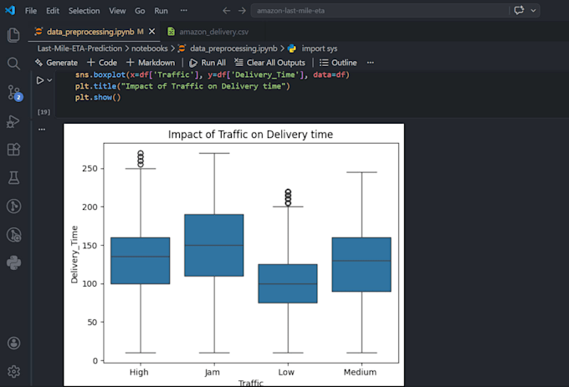
Task: Go back with the left arrow
Action: [x=227, y=11]
